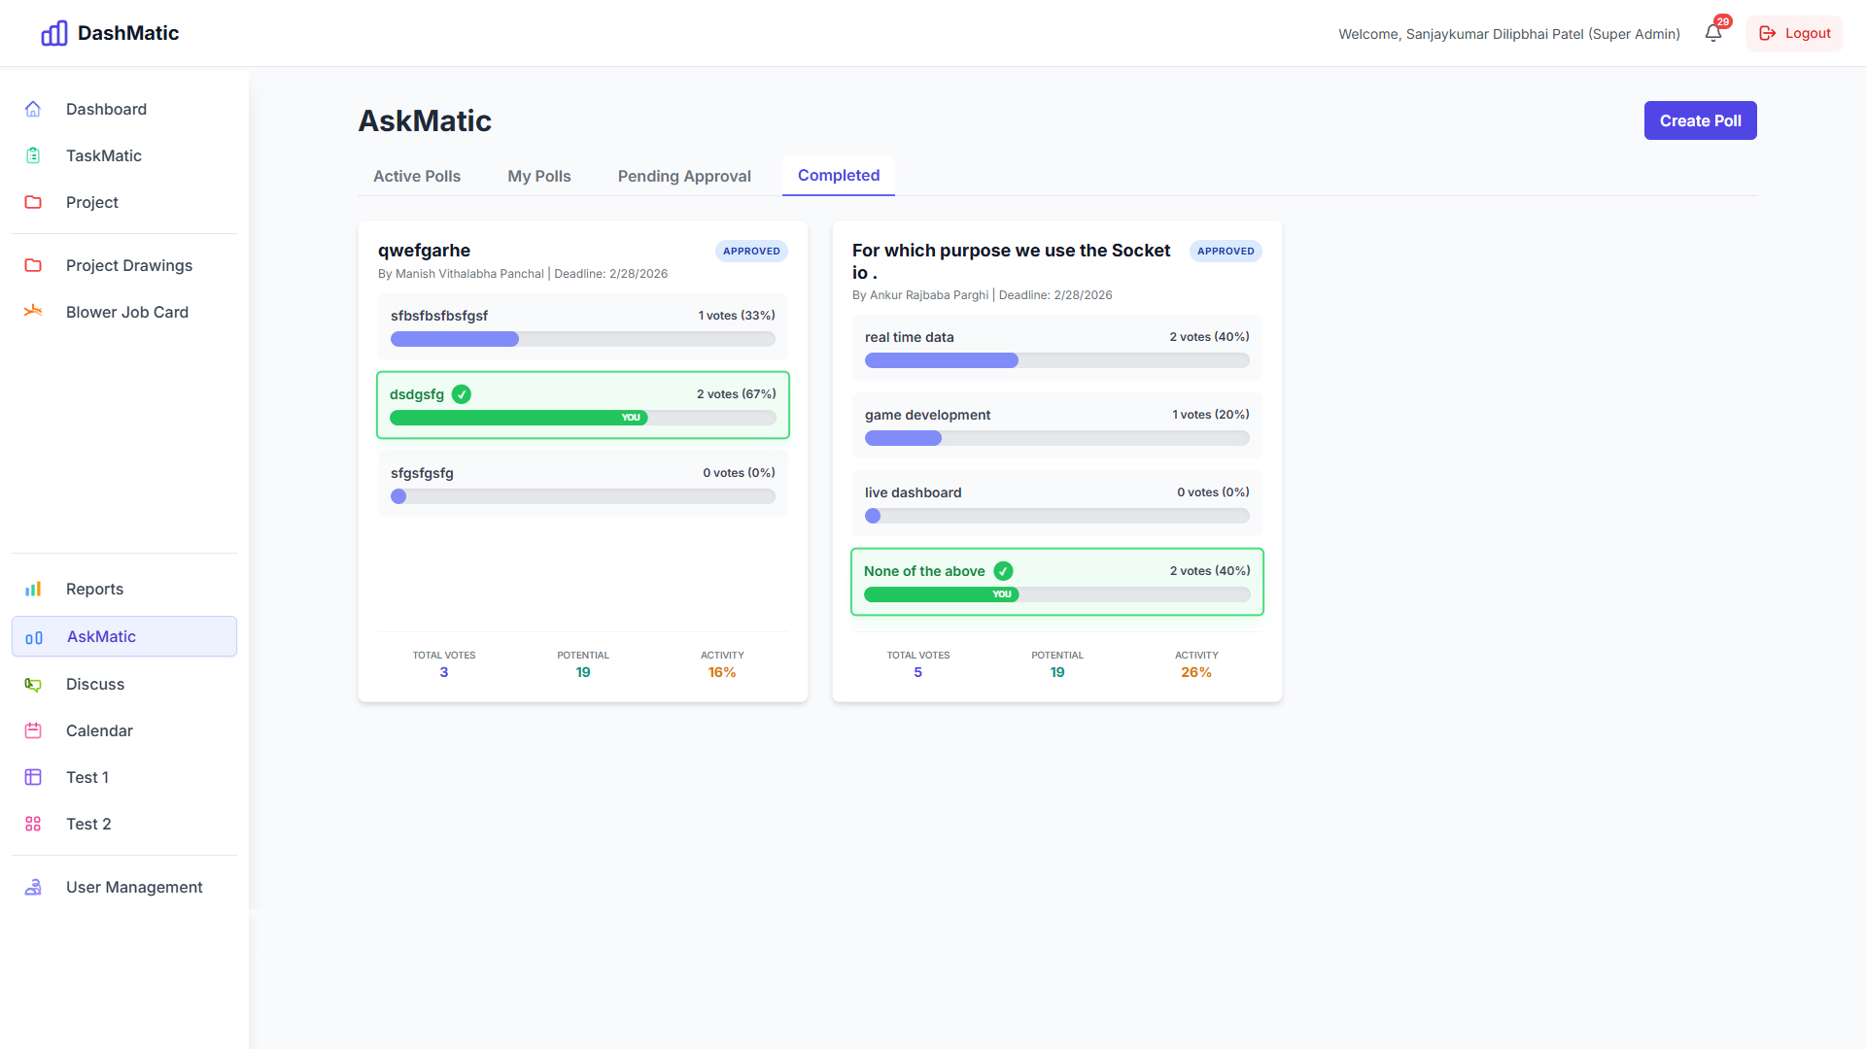Click the DashMatic logo icon
This screenshot has width=1866, height=1049.
click(x=54, y=32)
